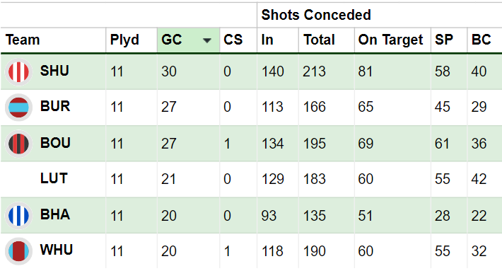The width and height of the screenshot is (502, 271).
Task: Click the SP column header
Action: pos(444,40)
